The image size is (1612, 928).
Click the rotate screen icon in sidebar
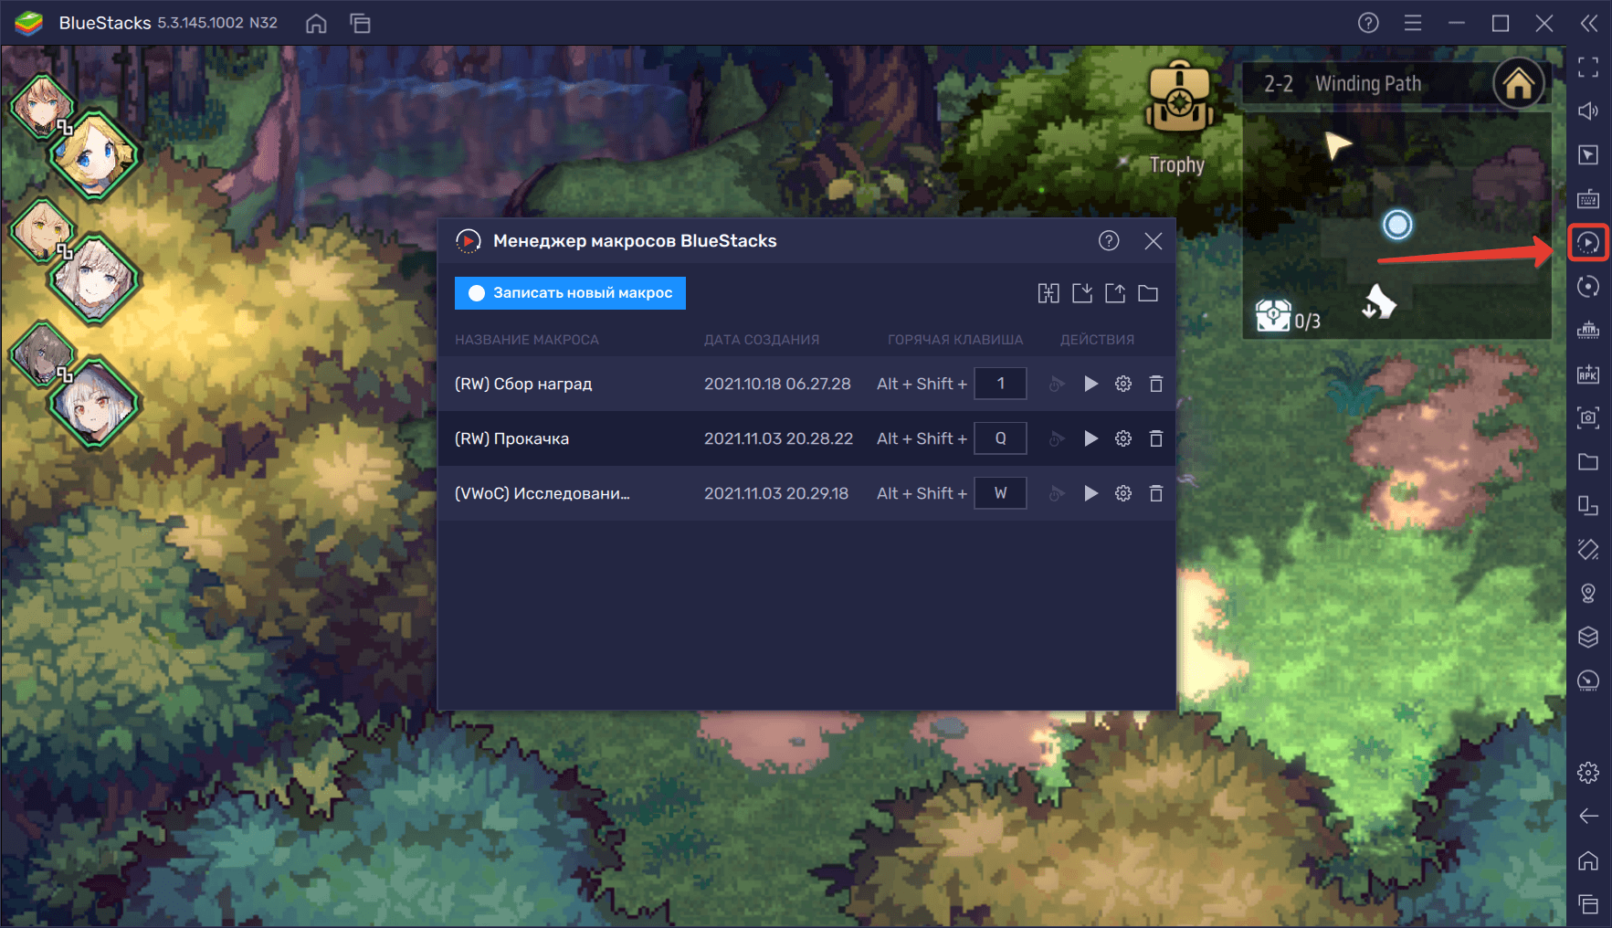pyautogui.click(x=1588, y=505)
